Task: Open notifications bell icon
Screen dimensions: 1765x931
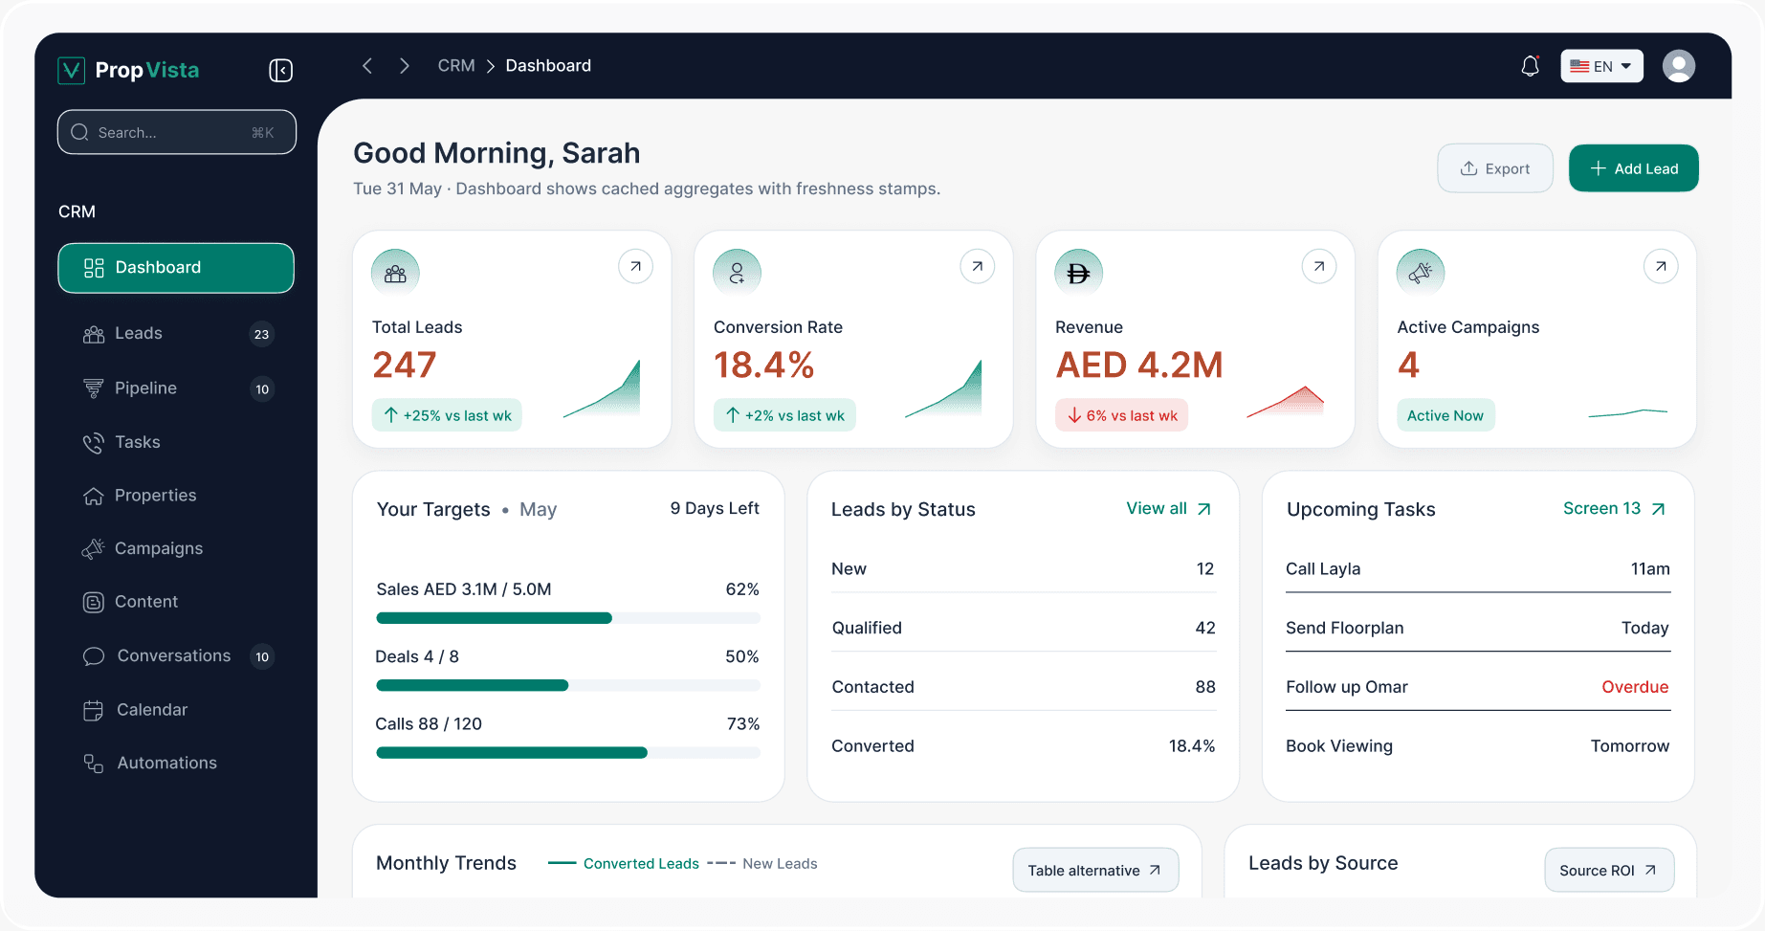Action: (x=1531, y=66)
